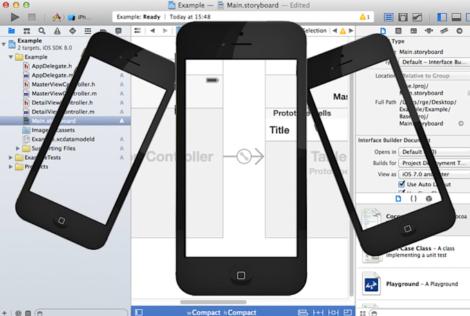
Task: Reveal full path in Finder arrow
Action: point(461,124)
